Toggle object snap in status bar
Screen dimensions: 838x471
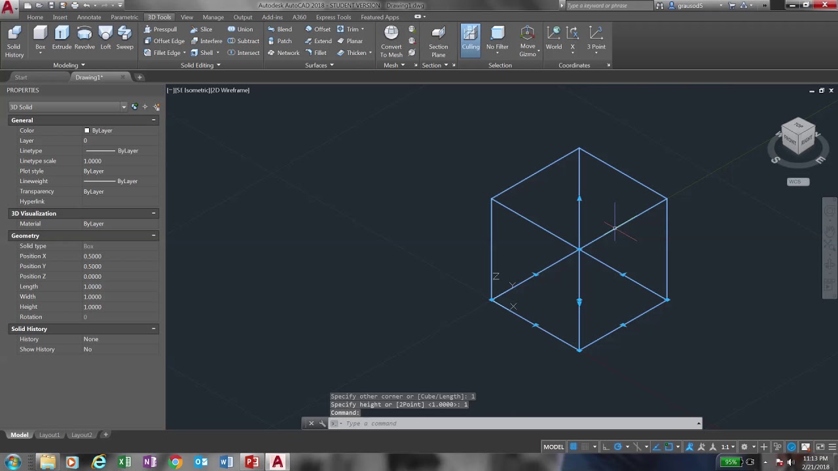click(668, 447)
